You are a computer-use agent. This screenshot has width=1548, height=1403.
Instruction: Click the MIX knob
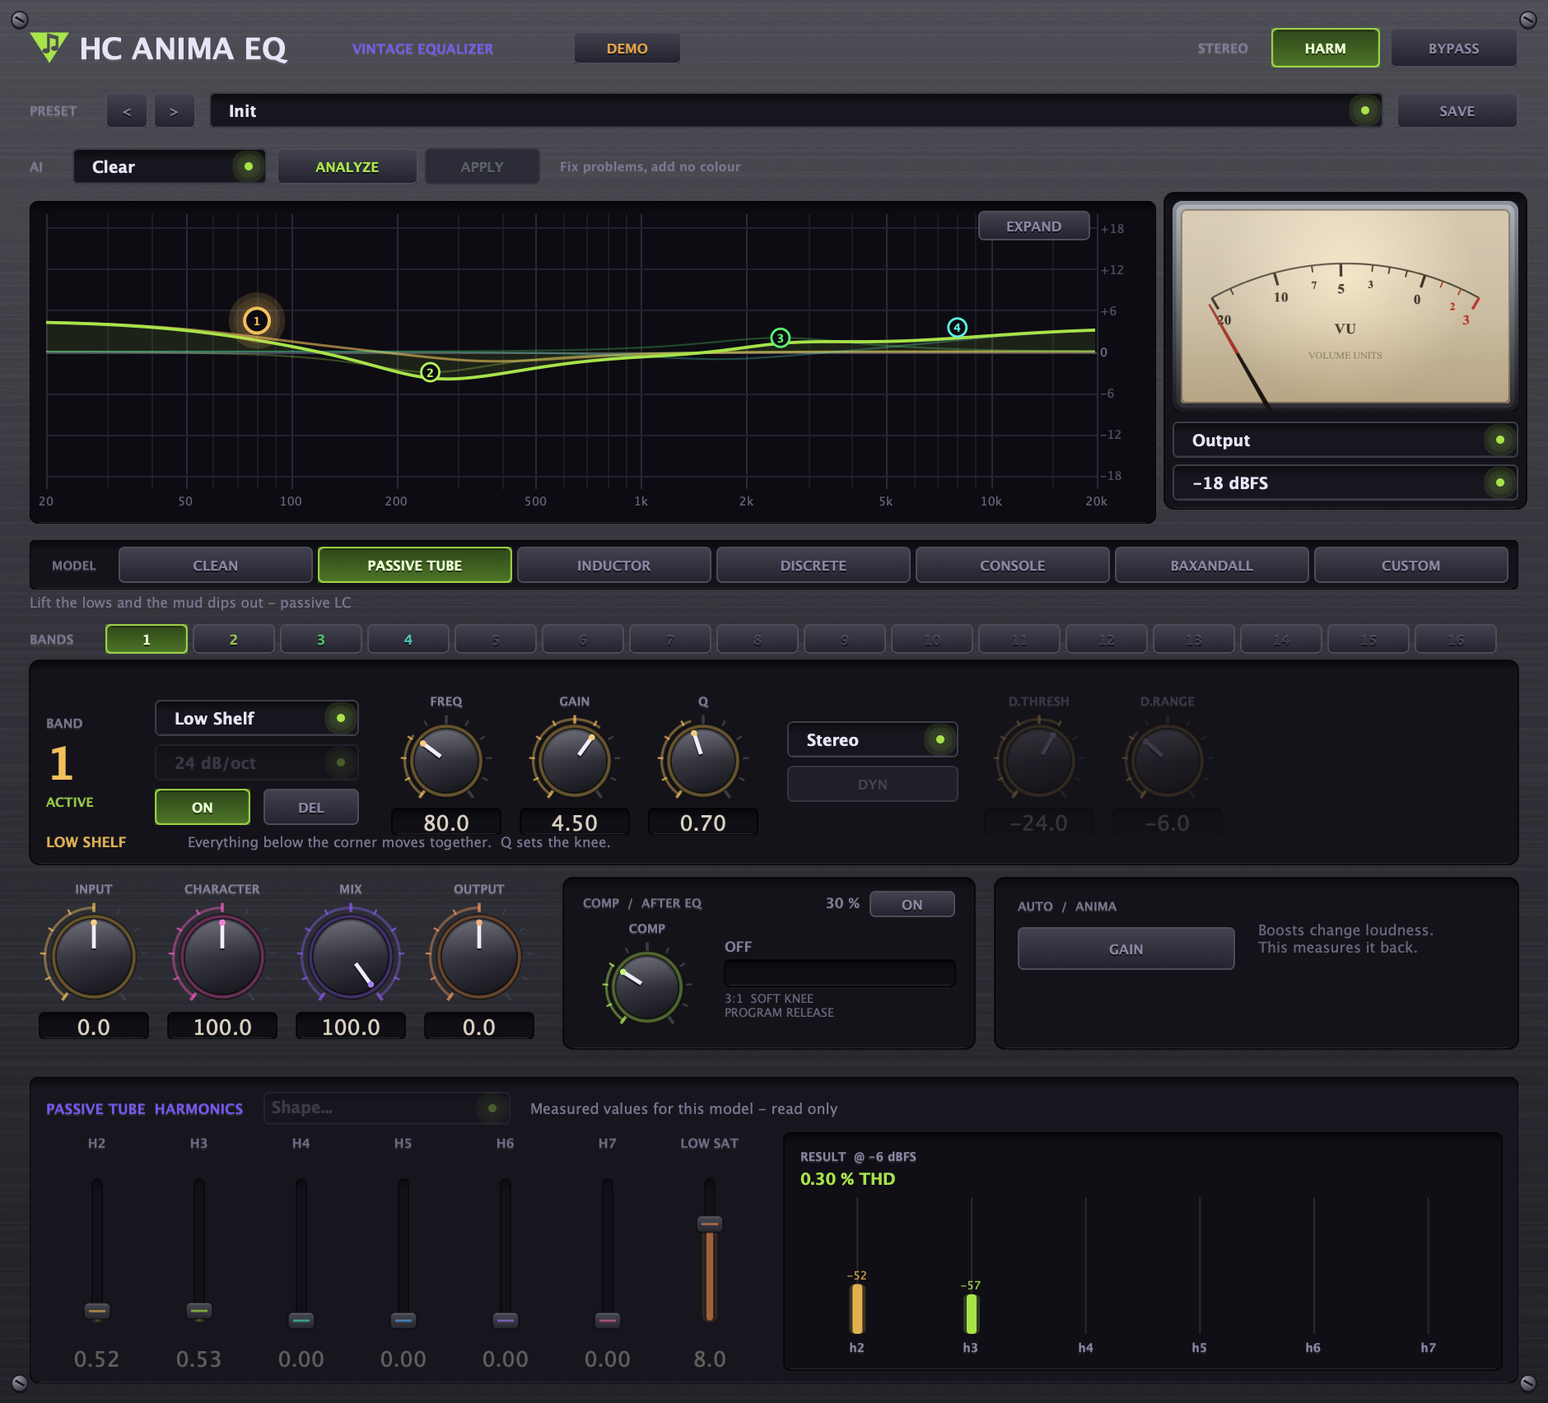pos(351,956)
